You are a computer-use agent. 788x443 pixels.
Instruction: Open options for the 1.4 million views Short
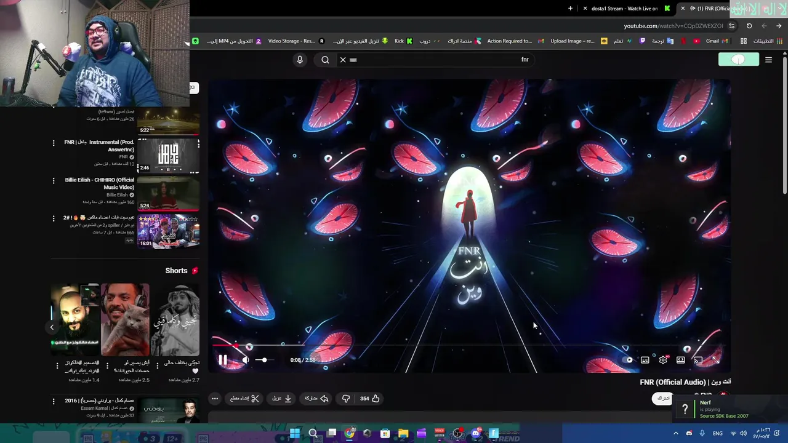pyautogui.click(x=57, y=365)
